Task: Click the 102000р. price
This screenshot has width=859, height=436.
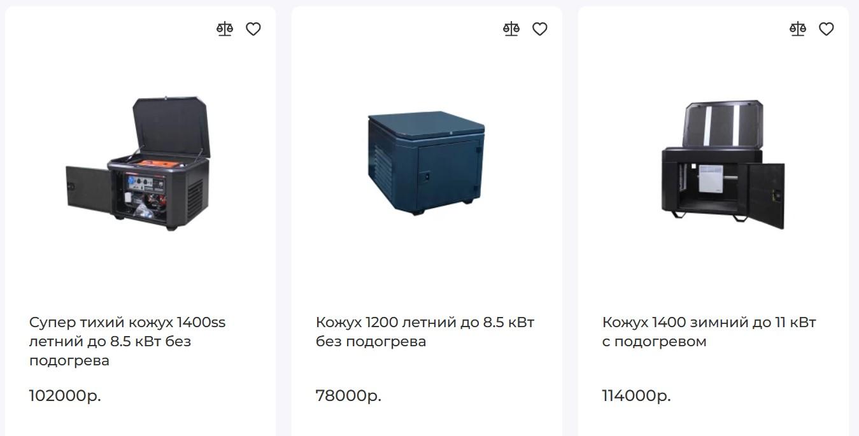Action: 65,396
